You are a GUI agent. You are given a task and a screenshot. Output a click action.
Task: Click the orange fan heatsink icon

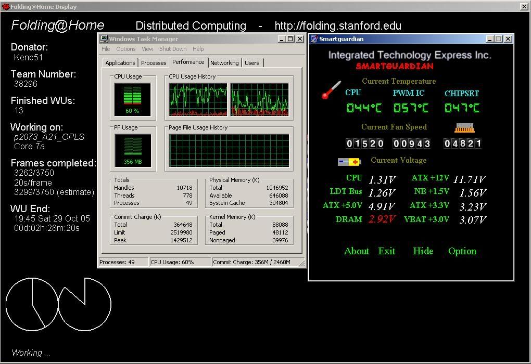(x=464, y=128)
